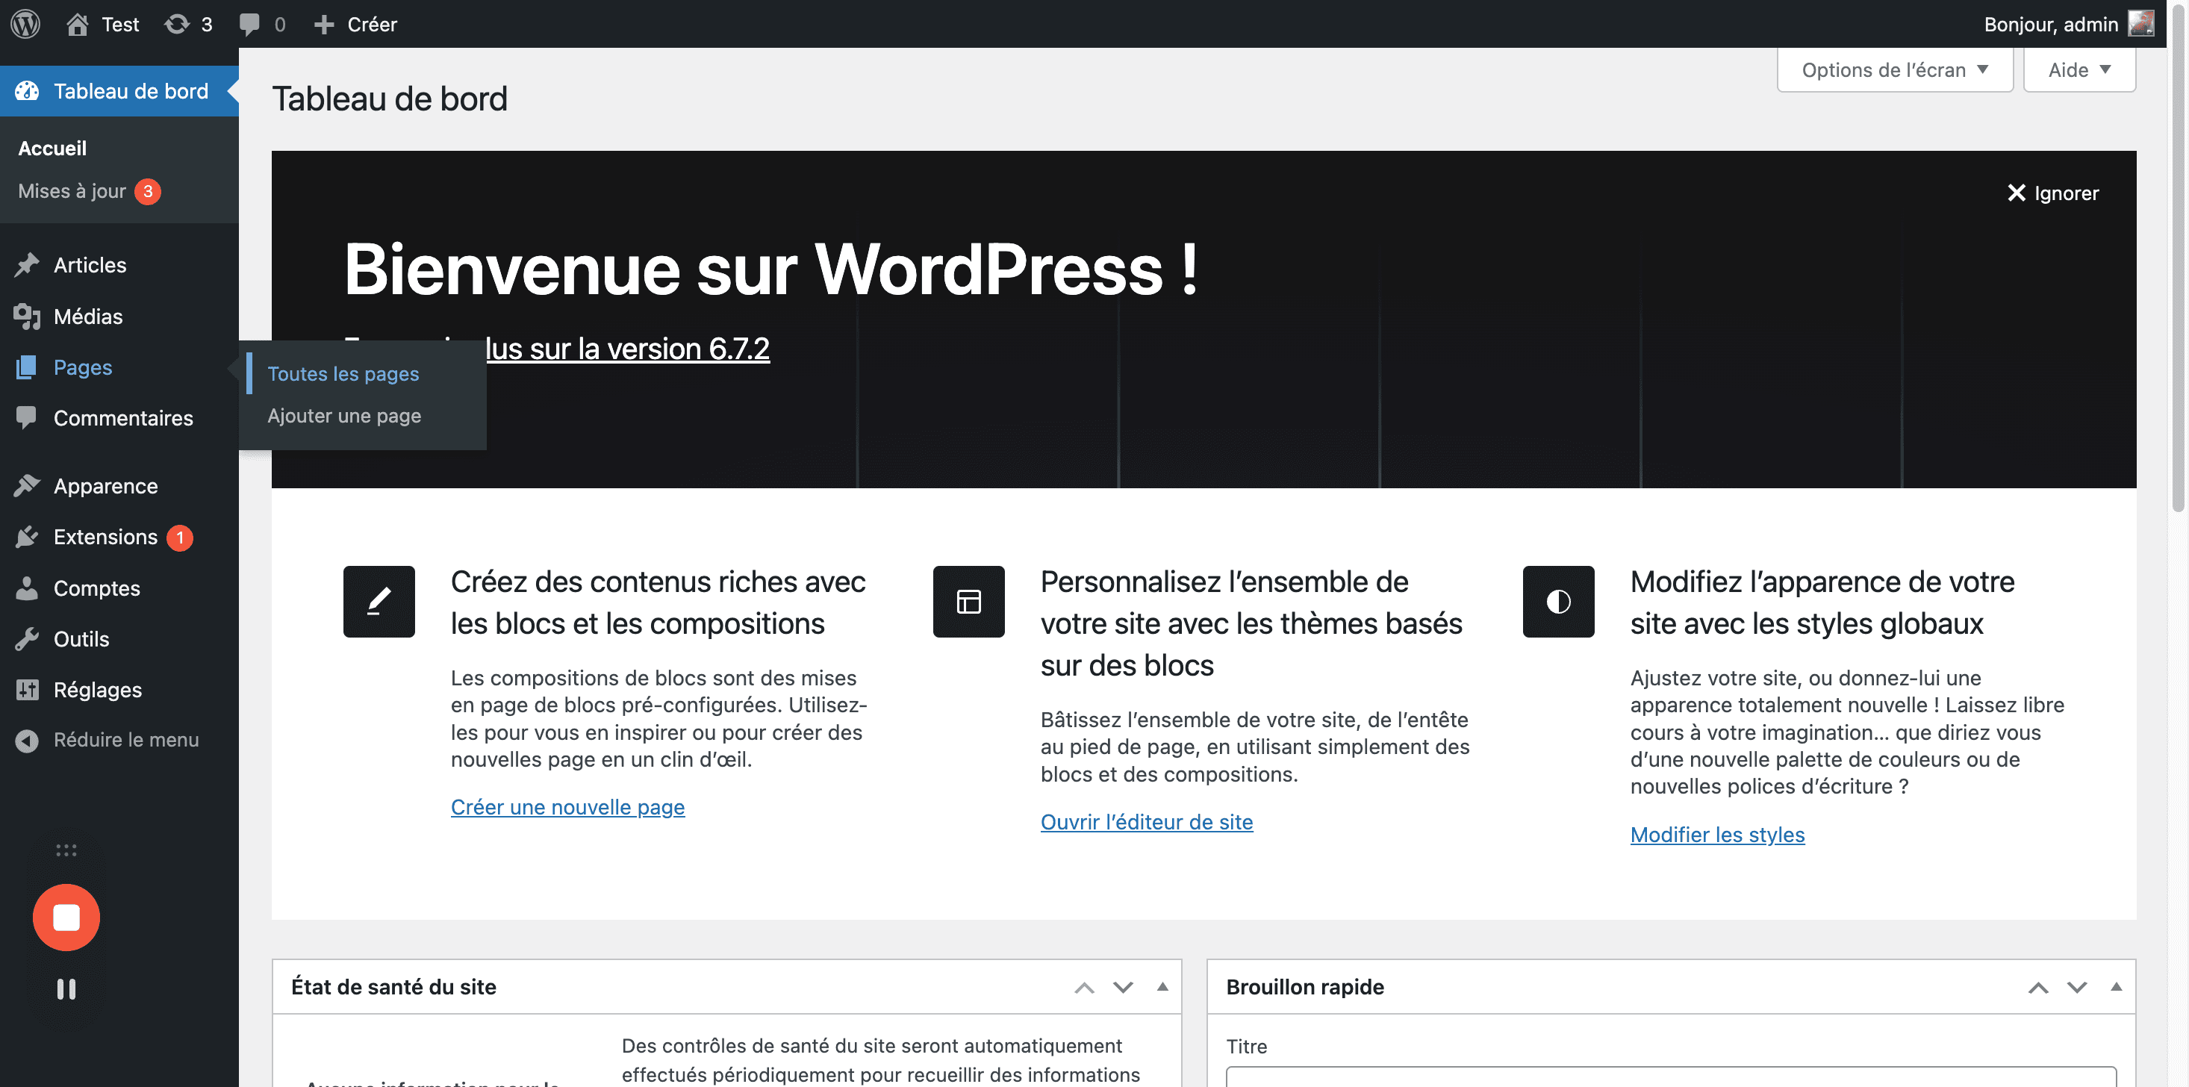Viewport: 2189px width, 1087px height.
Task: Open the Réglages sliders icon
Action: 27,689
